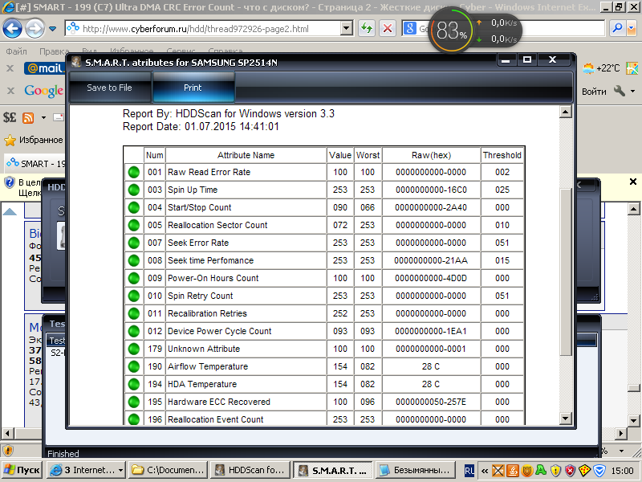642x482 pixels.
Task: Select the SMART - 199 browser tab
Action: 36,164
